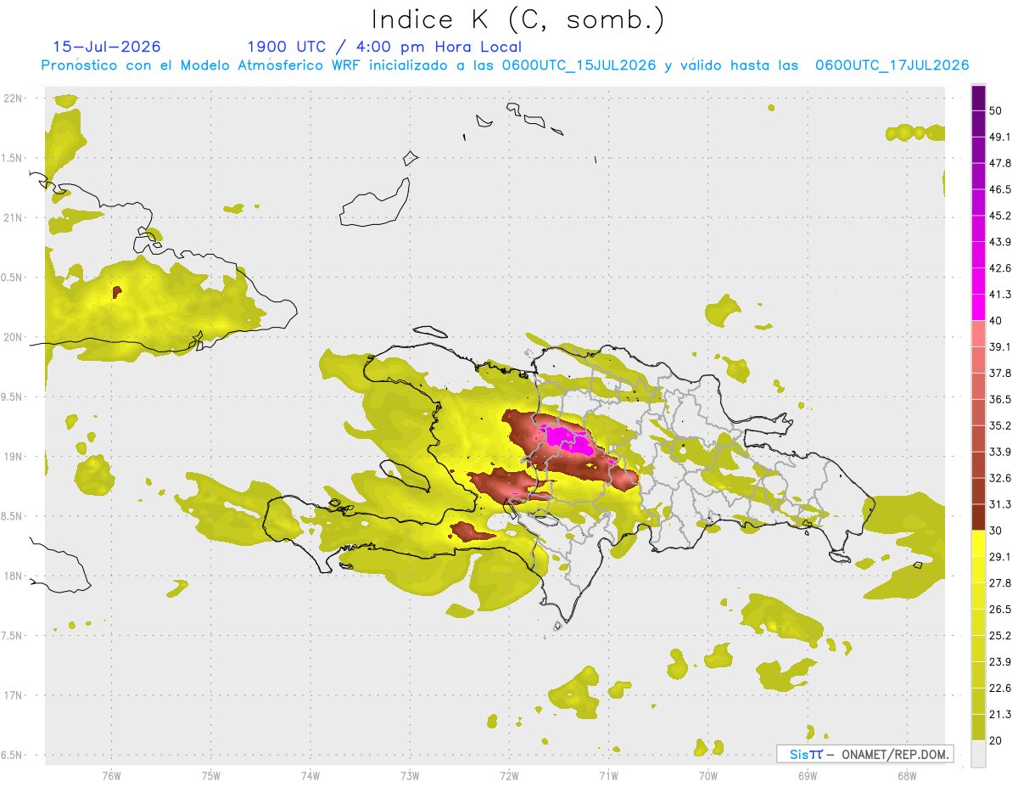Click the colorbar value '42.6'
Image resolution: width=1018 pixels, height=787 pixels.
(1000, 268)
